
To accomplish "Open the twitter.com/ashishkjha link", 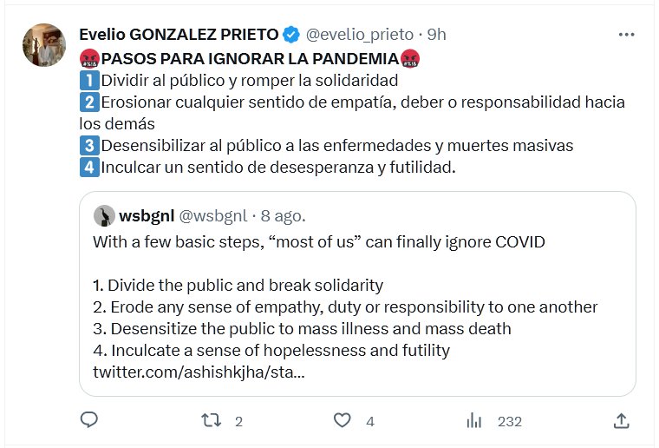I will [198, 372].
